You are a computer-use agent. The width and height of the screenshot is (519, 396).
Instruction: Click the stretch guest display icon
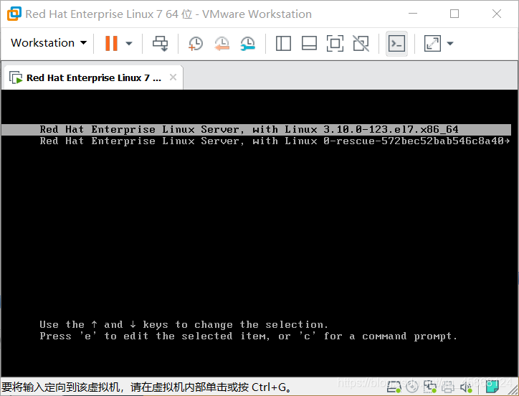pyautogui.click(x=432, y=44)
